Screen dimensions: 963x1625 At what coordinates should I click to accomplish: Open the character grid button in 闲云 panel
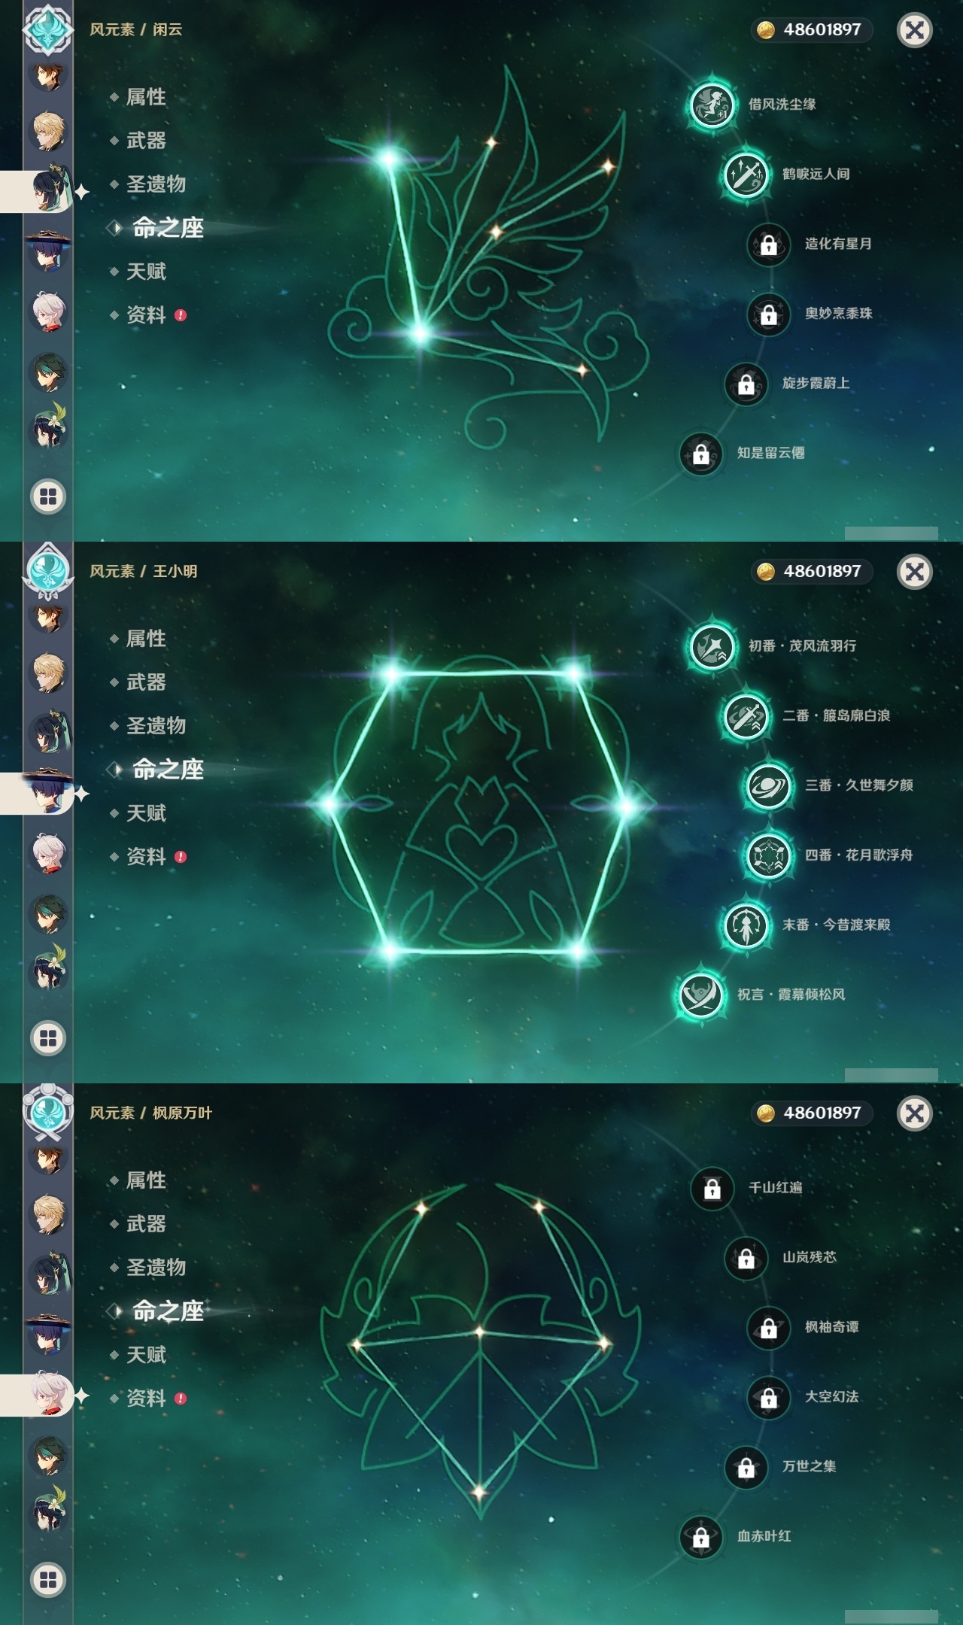click(x=48, y=497)
